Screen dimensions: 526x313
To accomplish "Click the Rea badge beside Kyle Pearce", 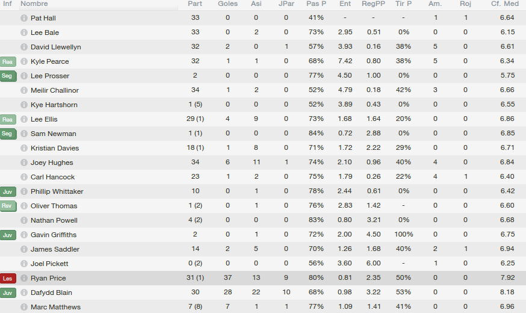I will pyautogui.click(x=8, y=62).
